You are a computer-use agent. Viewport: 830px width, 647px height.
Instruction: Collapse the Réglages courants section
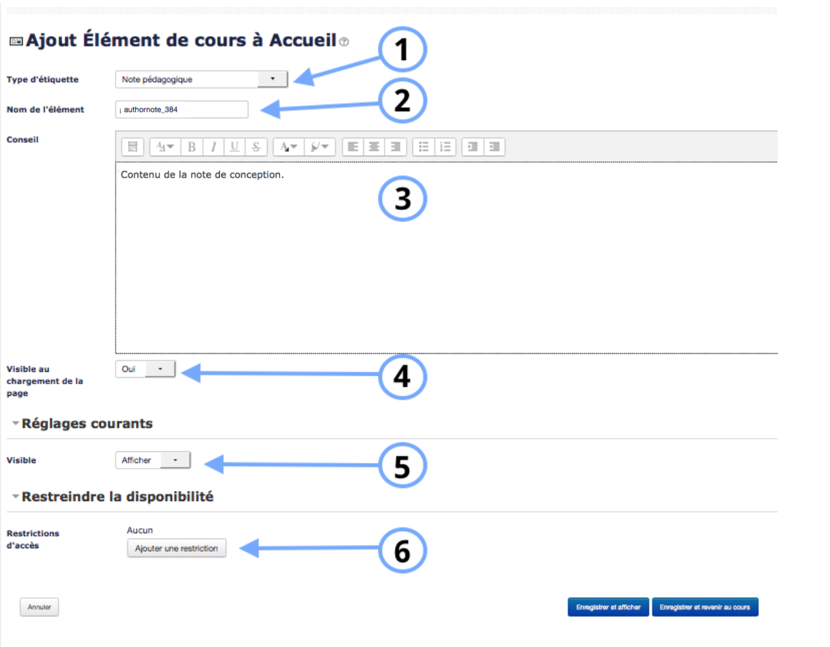click(16, 424)
